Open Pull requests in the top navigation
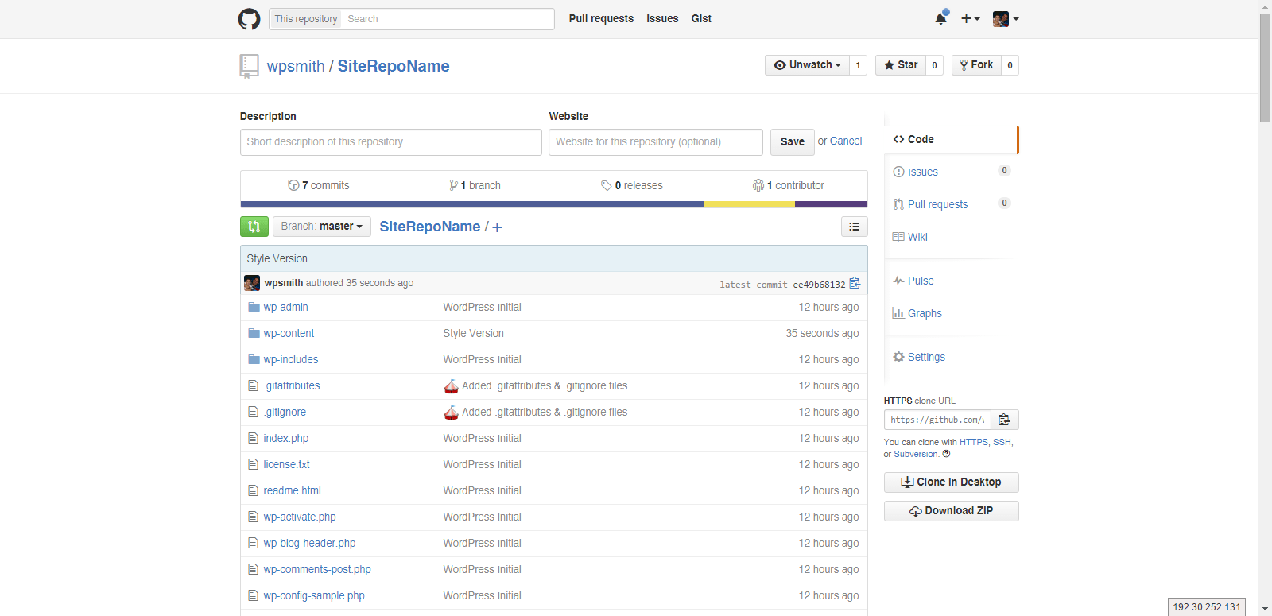Image resolution: width=1272 pixels, height=616 pixels. click(x=601, y=18)
